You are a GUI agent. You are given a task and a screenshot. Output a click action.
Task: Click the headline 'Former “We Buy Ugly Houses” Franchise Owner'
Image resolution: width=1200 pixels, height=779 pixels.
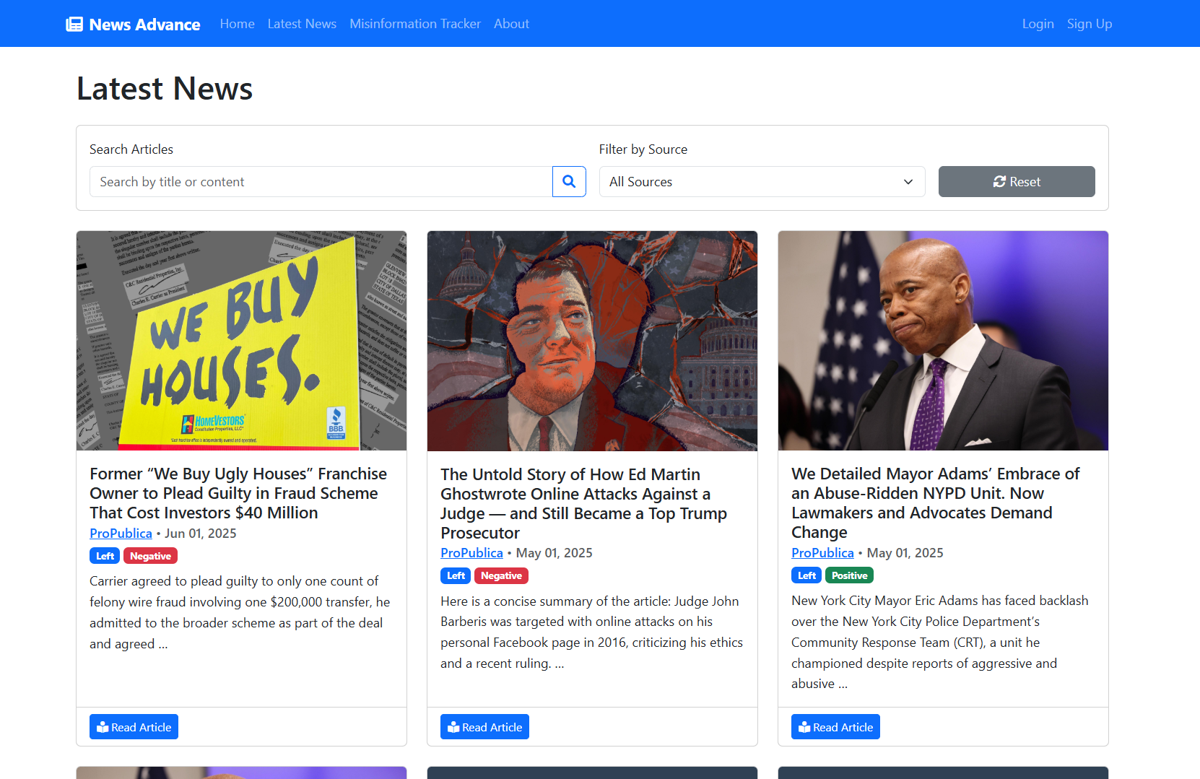(x=238, y=493)
